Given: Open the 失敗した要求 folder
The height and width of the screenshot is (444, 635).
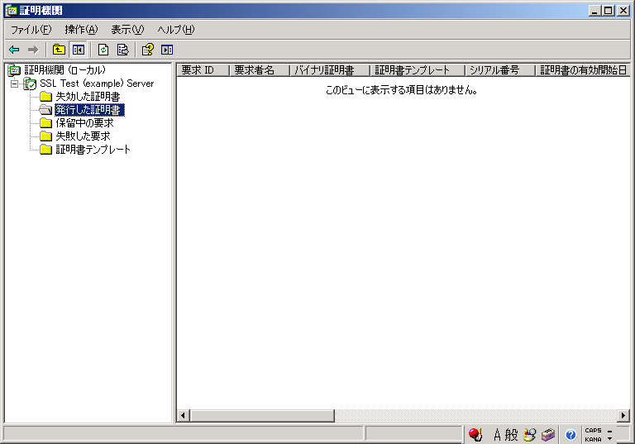Looking at the screenshot, I should click(82, 136).
